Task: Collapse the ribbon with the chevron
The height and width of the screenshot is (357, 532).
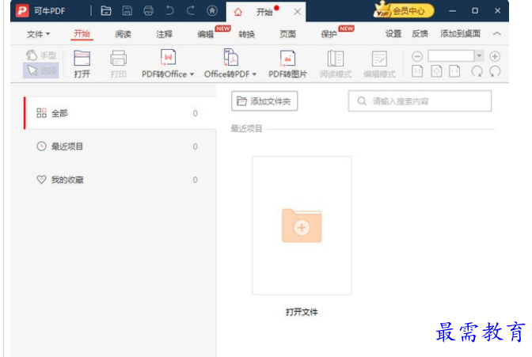Action: tap(496, 33)
